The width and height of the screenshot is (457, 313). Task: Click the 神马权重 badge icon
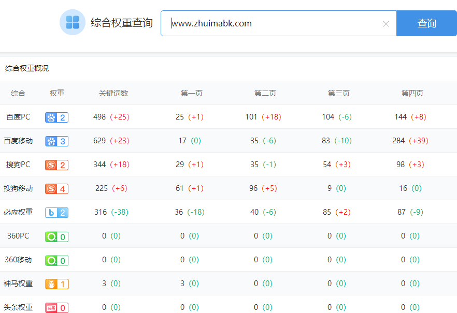click(57, 284)
